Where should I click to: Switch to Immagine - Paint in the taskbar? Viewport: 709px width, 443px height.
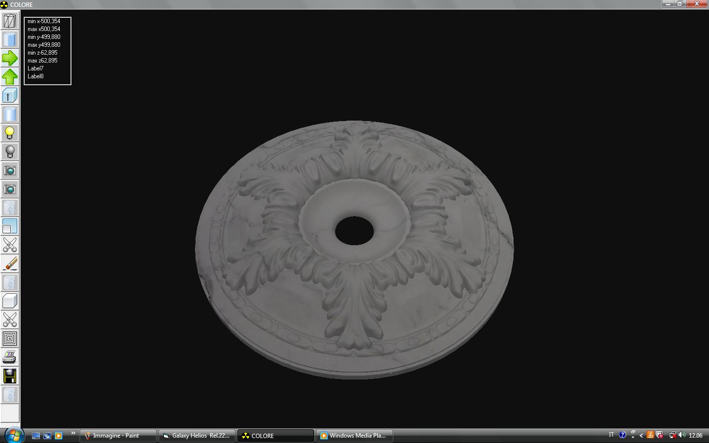pyautogui.click(x=118, y=436)
